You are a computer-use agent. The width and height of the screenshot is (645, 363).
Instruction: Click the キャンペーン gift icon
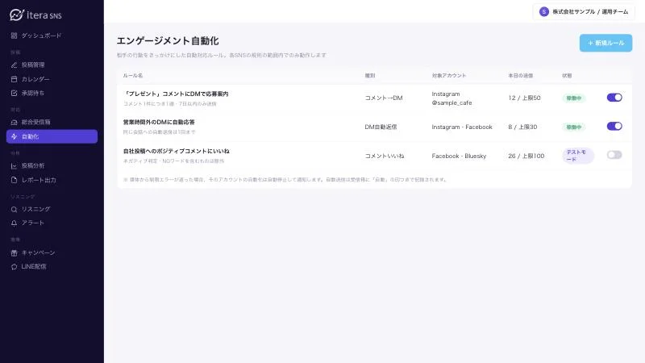coord(14,252)
